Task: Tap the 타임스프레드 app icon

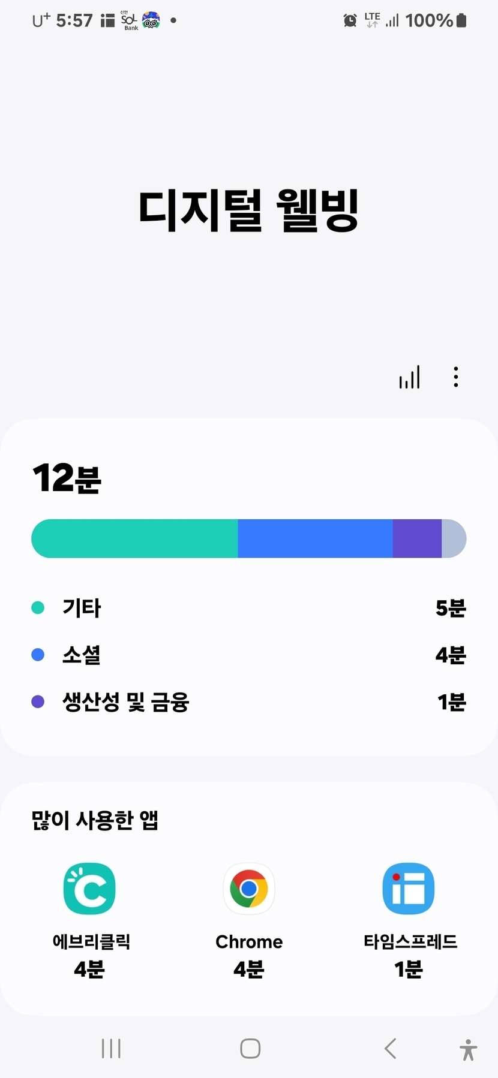Action: coord(409,889)
